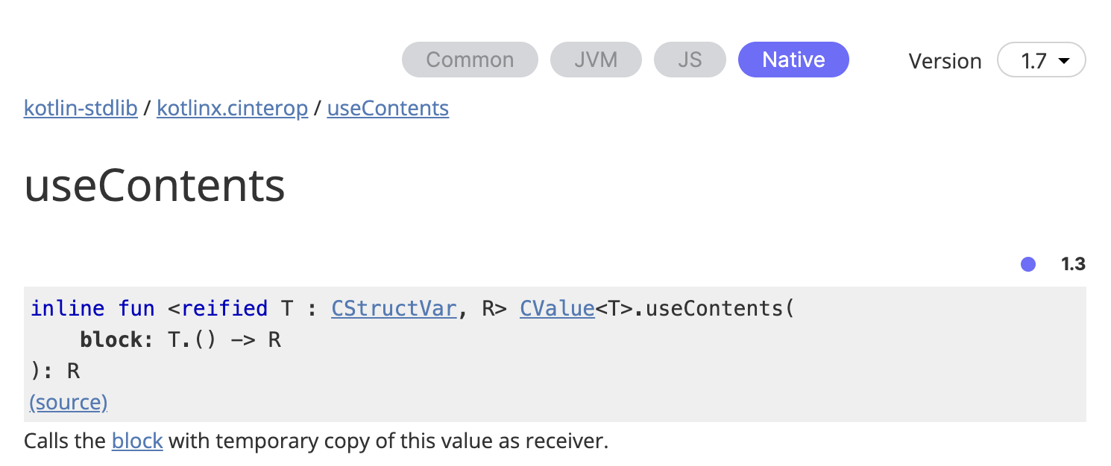View the (source) link
The width and height of the screenshot is (1111, 466).
pyautogui.click(x=69, y=403)
